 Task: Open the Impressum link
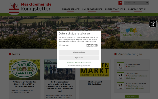[86, 66]
